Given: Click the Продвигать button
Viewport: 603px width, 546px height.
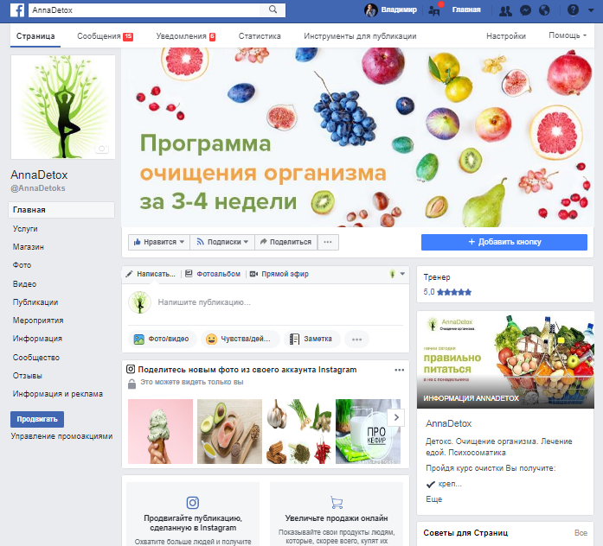Looking at the screenshot, I should pos(37,419).
